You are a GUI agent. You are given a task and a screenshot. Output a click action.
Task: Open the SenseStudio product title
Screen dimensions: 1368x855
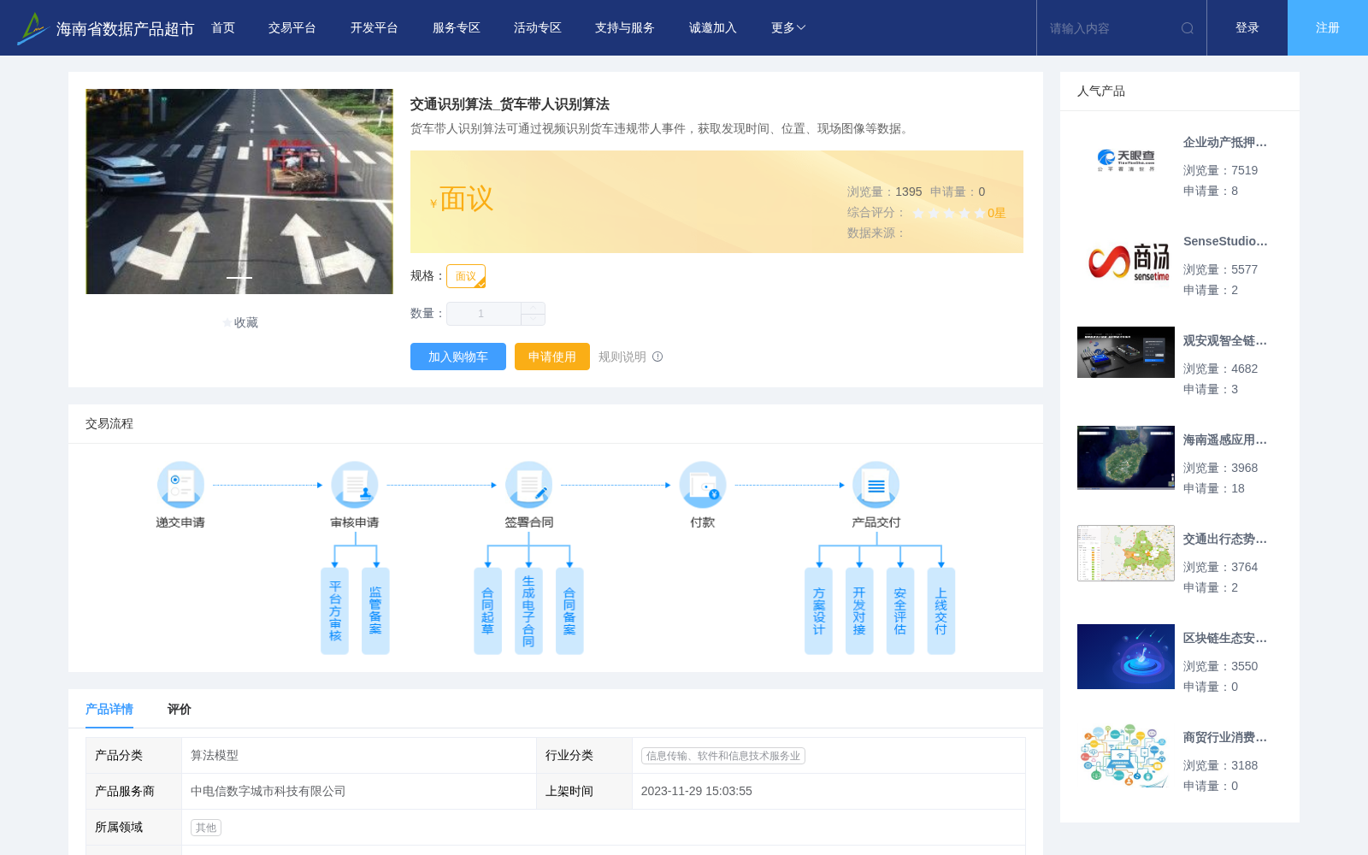coord(1225,241)
